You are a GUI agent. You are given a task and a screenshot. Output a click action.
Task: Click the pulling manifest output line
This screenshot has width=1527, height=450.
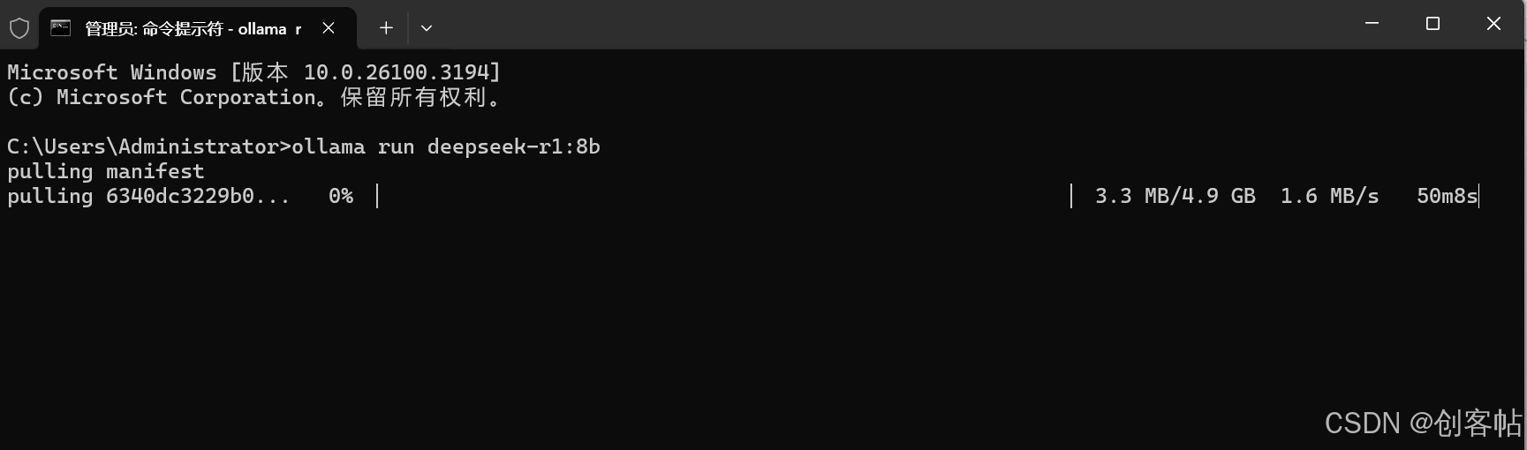point(106,171)
